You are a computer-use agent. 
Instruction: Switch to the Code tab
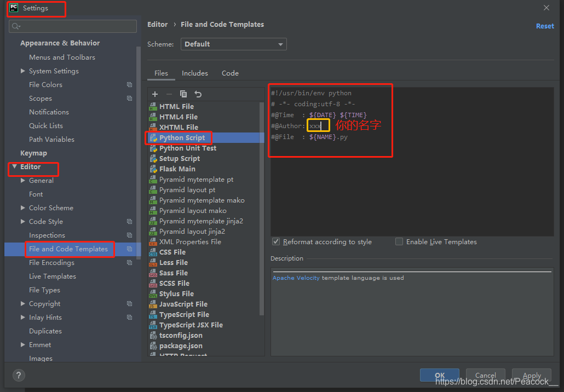click(230, 73)
